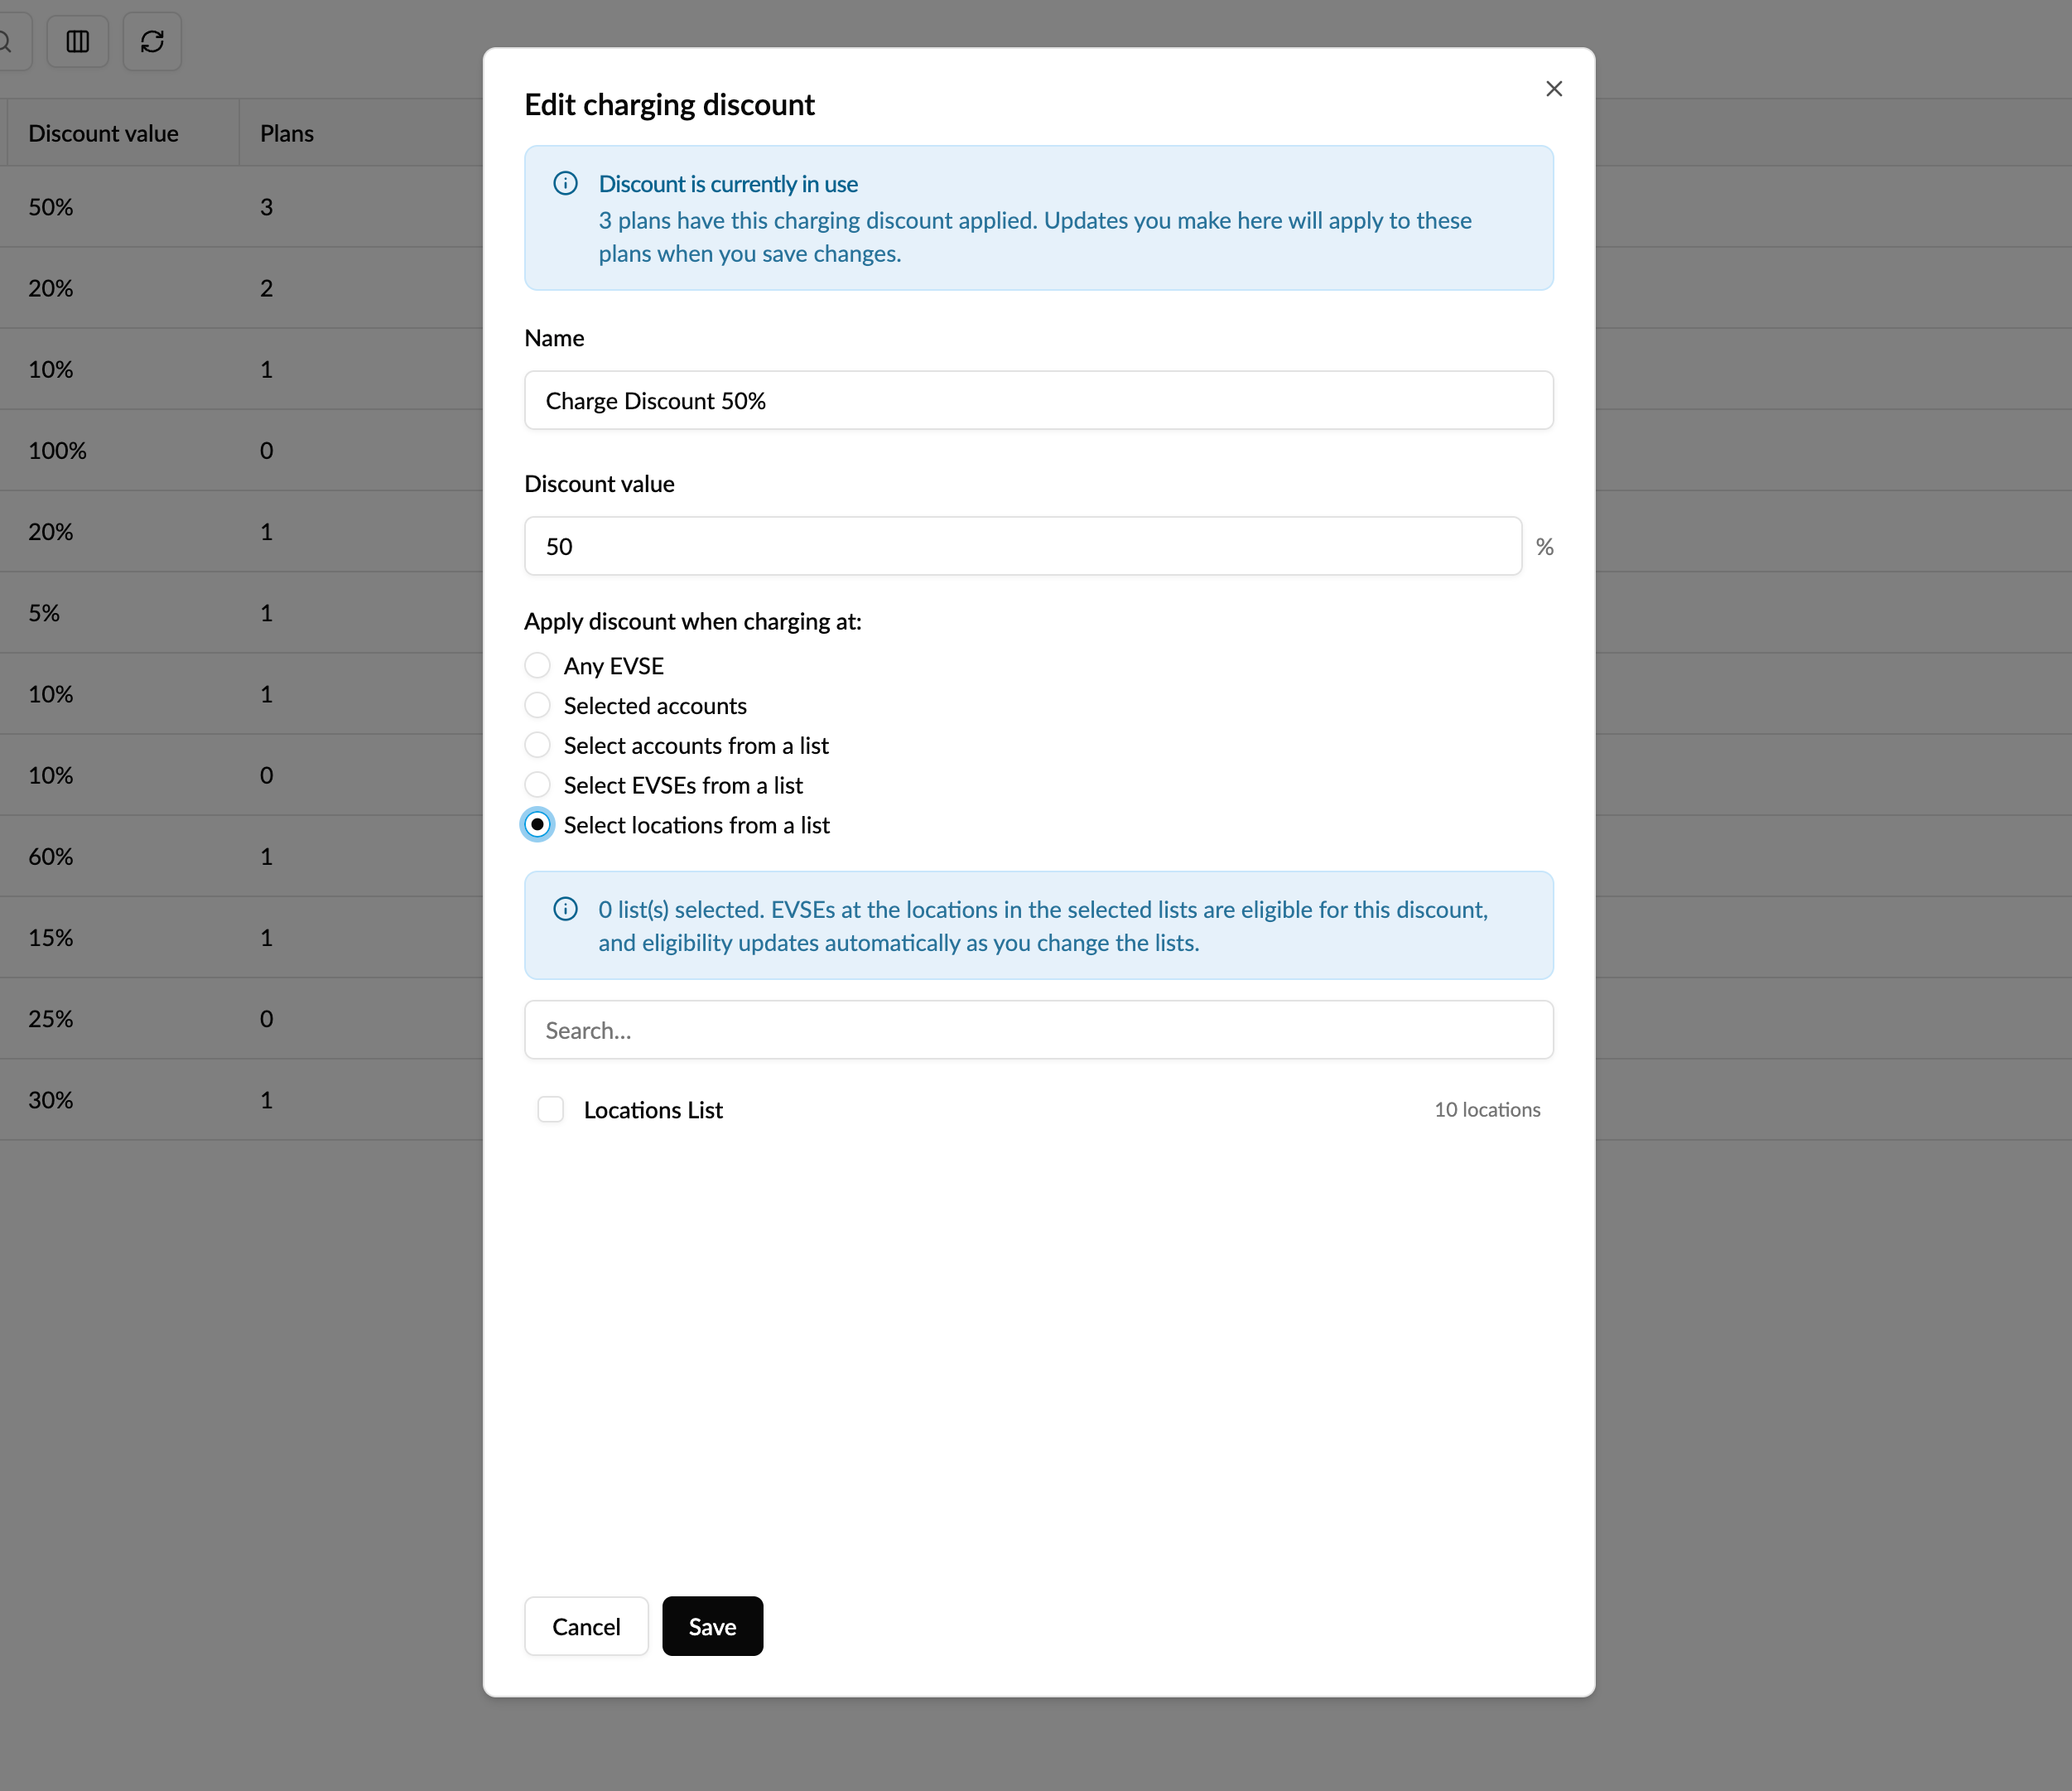Focus the Discount value input field

click(1022, 546)
